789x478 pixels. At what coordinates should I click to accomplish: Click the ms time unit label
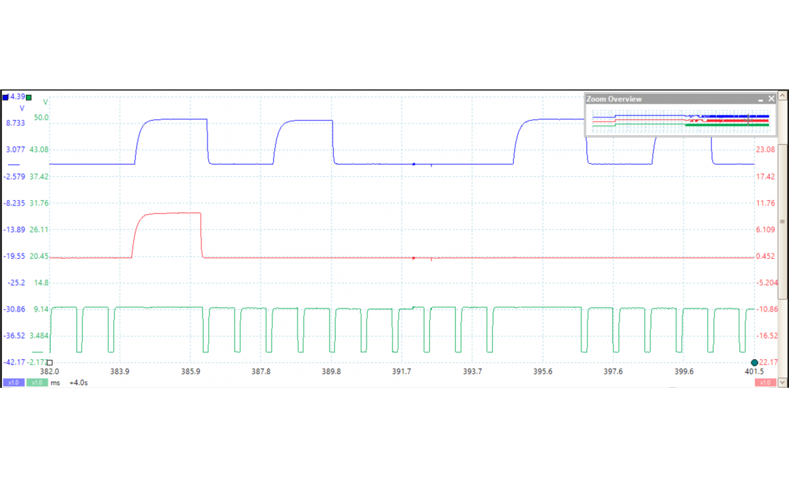click(55, 383)
